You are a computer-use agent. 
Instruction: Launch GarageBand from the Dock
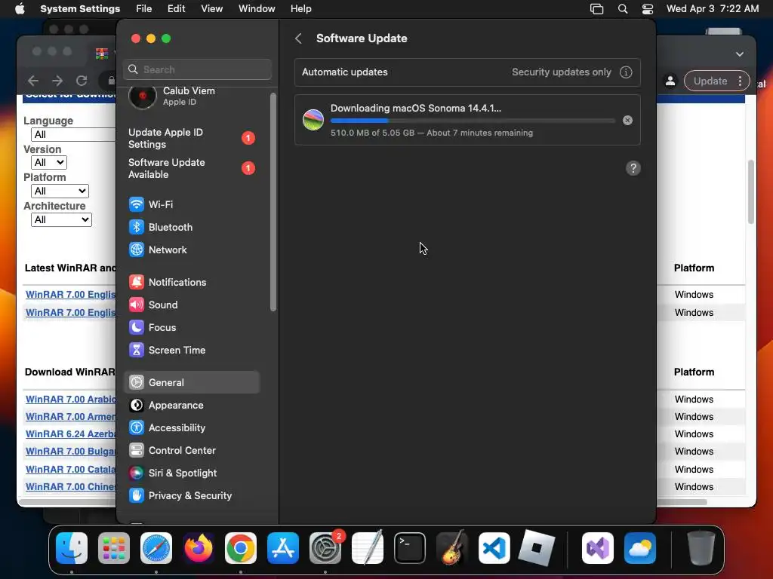tap(452, 548)
